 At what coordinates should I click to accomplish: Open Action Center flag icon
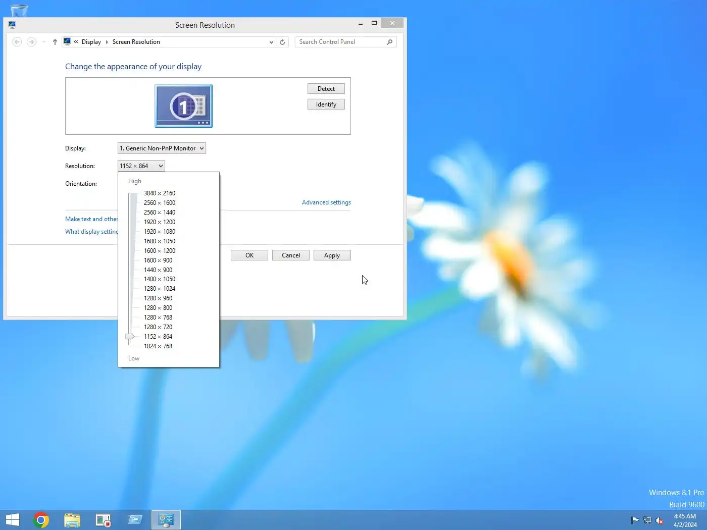click(635, 520)
